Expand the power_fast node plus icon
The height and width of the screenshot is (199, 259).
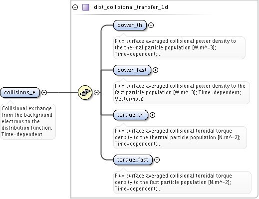155,70
